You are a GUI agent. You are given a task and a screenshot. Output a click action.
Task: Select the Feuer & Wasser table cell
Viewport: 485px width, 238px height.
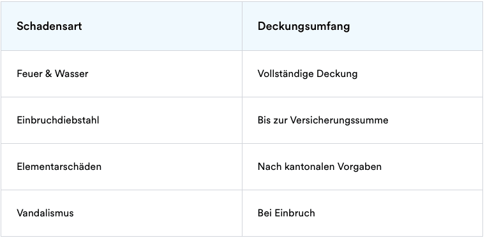(121, 74)
